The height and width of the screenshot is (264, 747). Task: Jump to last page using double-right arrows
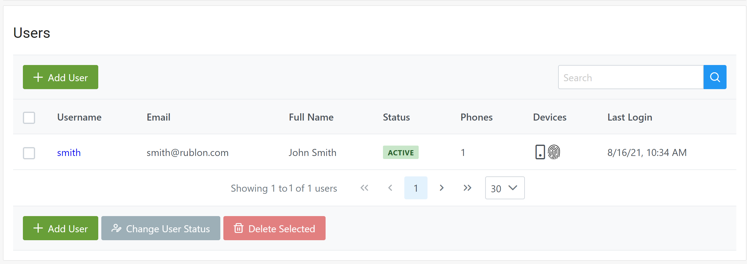pyautogui.click(x=467, y=188)
